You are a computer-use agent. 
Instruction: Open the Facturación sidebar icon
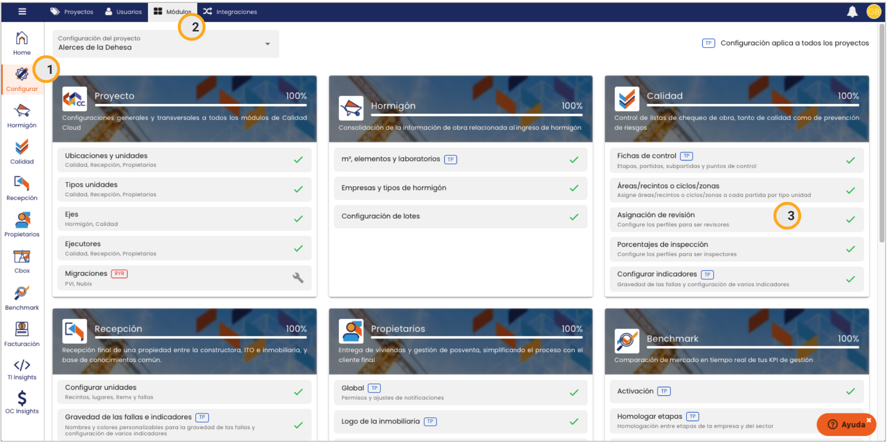click(22, 334)
